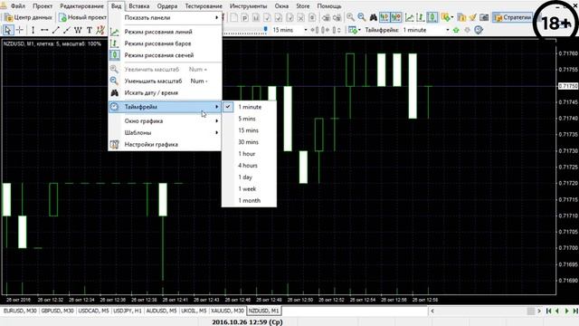This screenshot has height=326, width=579.
Task: Switch to the USDJPY, H1 chart tab
Action: point(128,311)
